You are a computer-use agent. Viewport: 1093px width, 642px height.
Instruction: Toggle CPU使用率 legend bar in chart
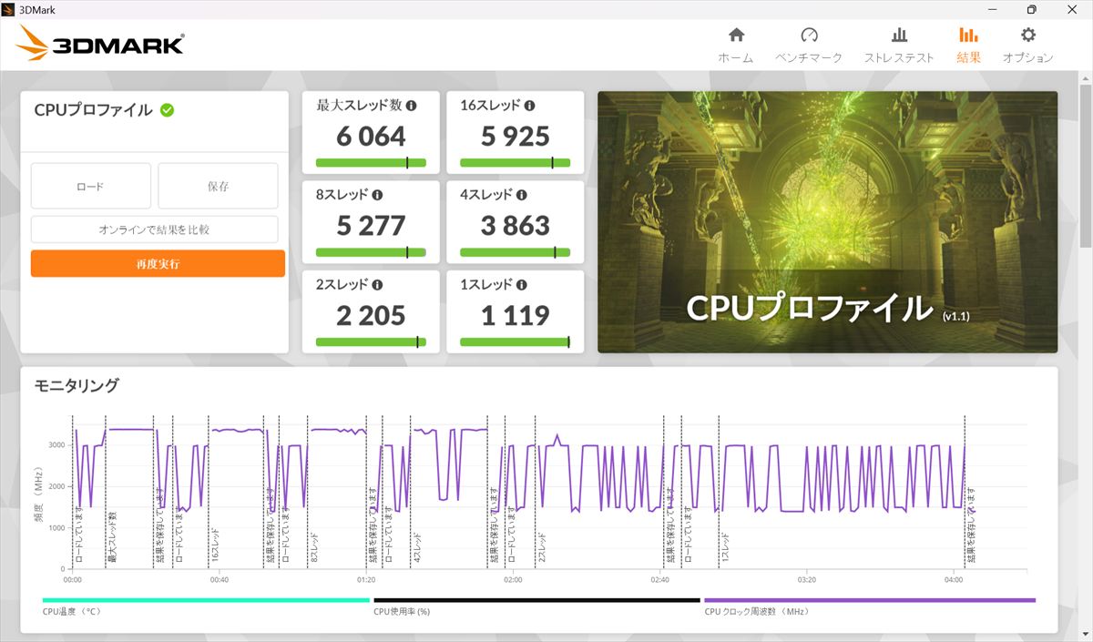tap(536, 600)
